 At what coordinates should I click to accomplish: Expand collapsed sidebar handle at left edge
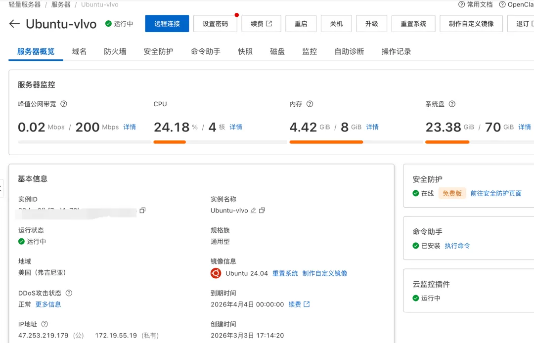click(1, 188)
